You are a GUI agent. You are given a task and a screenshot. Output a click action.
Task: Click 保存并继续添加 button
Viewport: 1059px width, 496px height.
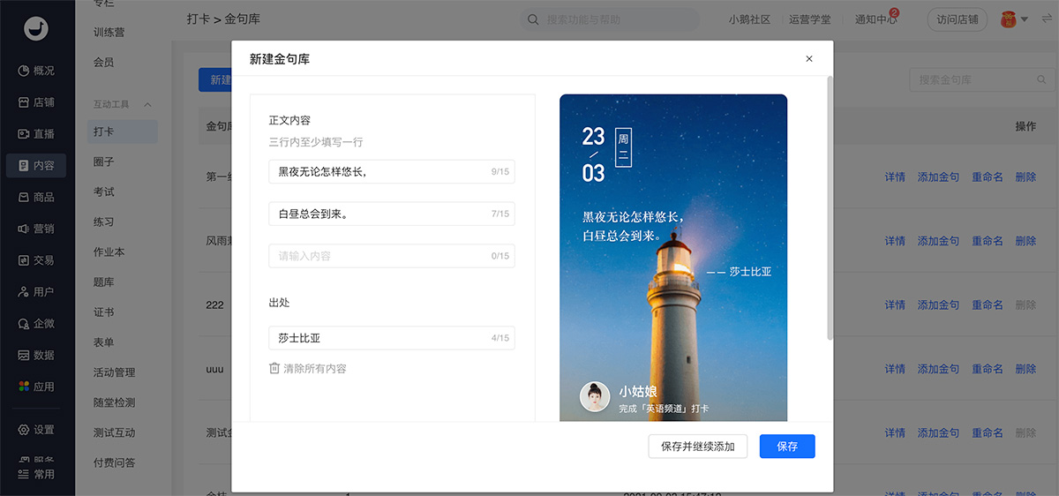coord(697,447)
